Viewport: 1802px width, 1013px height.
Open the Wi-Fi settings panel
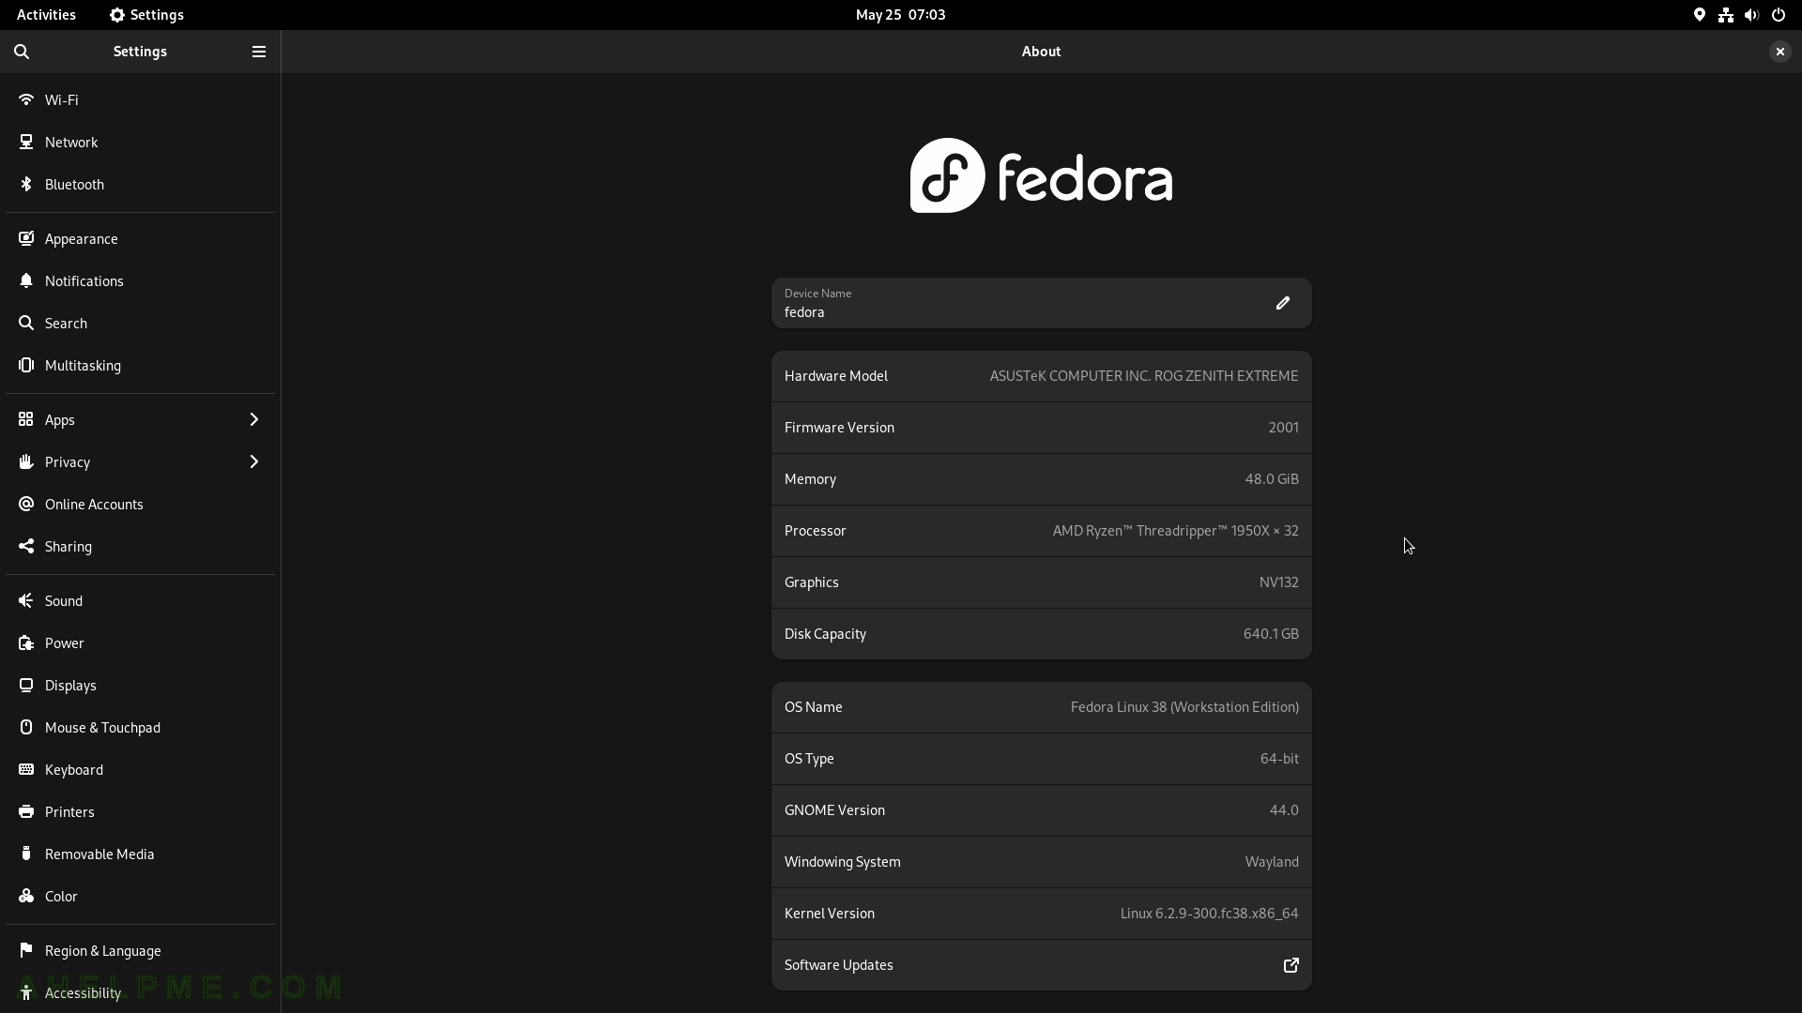click(141, 99)
